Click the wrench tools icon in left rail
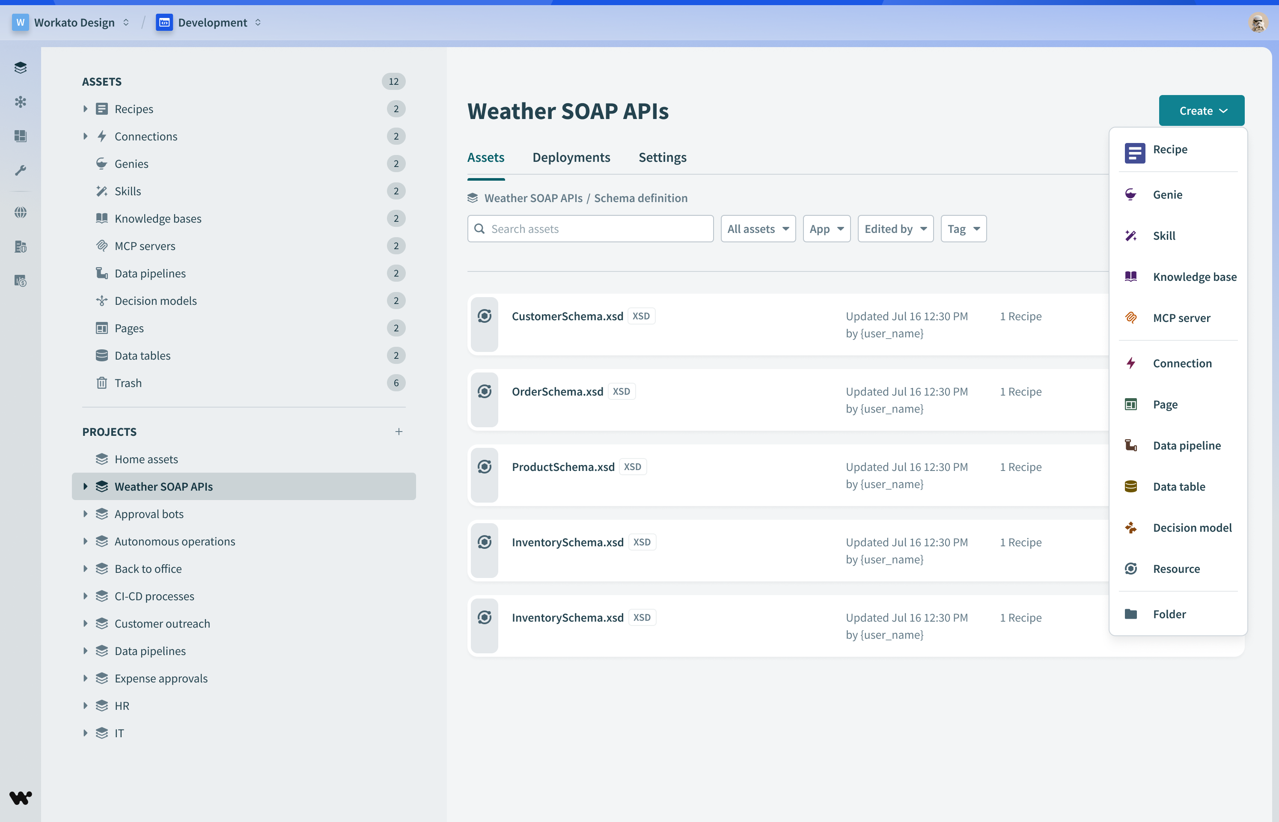Image resolution: width=1279 pixels, height=822 pixels. tap(20, 170)
